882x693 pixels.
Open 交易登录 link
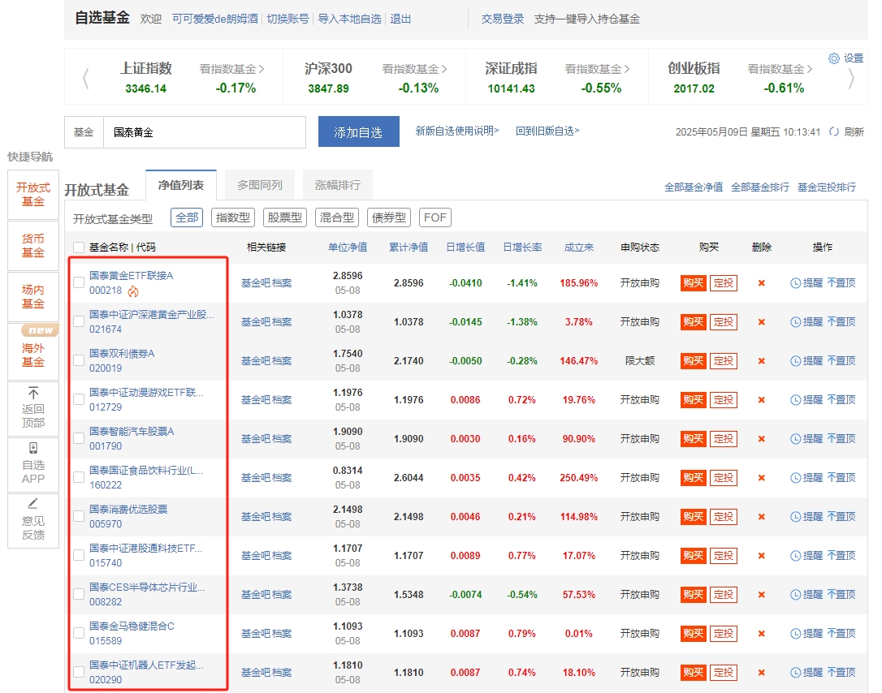(502, 19)
